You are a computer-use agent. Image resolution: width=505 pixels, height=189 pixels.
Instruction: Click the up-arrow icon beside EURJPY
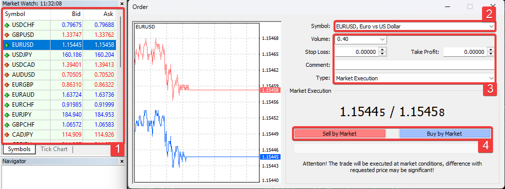click(x=7, y=114)
